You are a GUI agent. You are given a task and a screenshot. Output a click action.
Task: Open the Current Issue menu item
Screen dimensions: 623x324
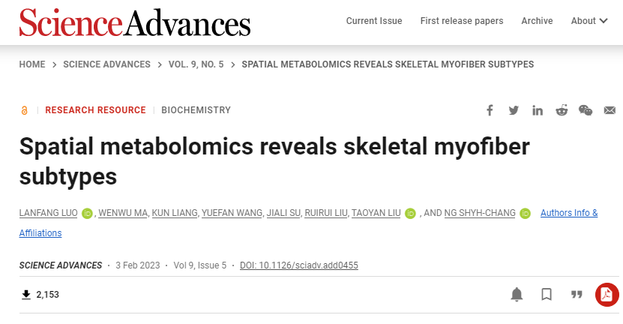pyautogui.click(x=374, y=21)
